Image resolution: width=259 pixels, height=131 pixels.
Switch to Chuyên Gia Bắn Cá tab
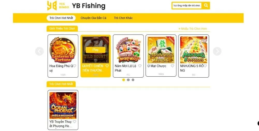coord(93,18)
